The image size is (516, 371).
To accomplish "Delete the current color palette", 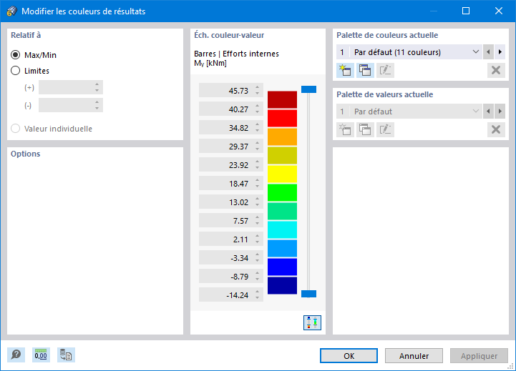I will coord(496,70).
